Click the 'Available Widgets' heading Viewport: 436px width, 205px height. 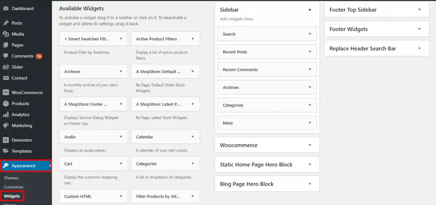pyautogui.click(x=82, y=9)
